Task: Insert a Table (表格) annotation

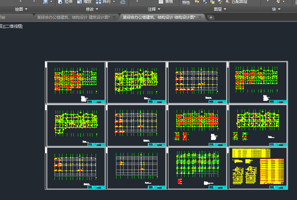Action: (x=165, y=2)
